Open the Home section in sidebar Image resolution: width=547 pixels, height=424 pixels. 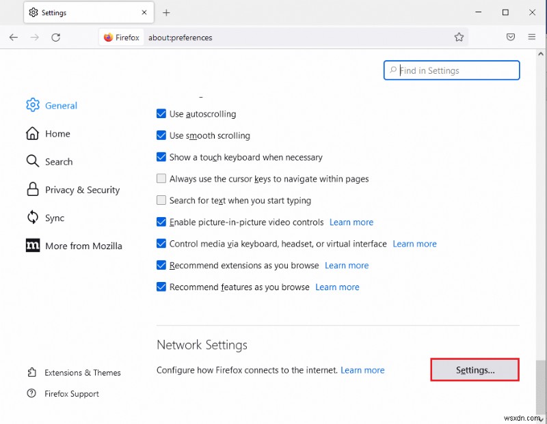tap(32, 134)
